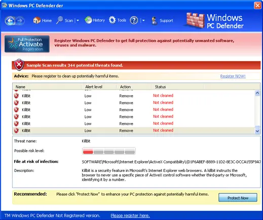Image resolution: width=263 pixels, height=220 pixels.
Task: Click the Not Registered version status bar text
Action: 52,215
